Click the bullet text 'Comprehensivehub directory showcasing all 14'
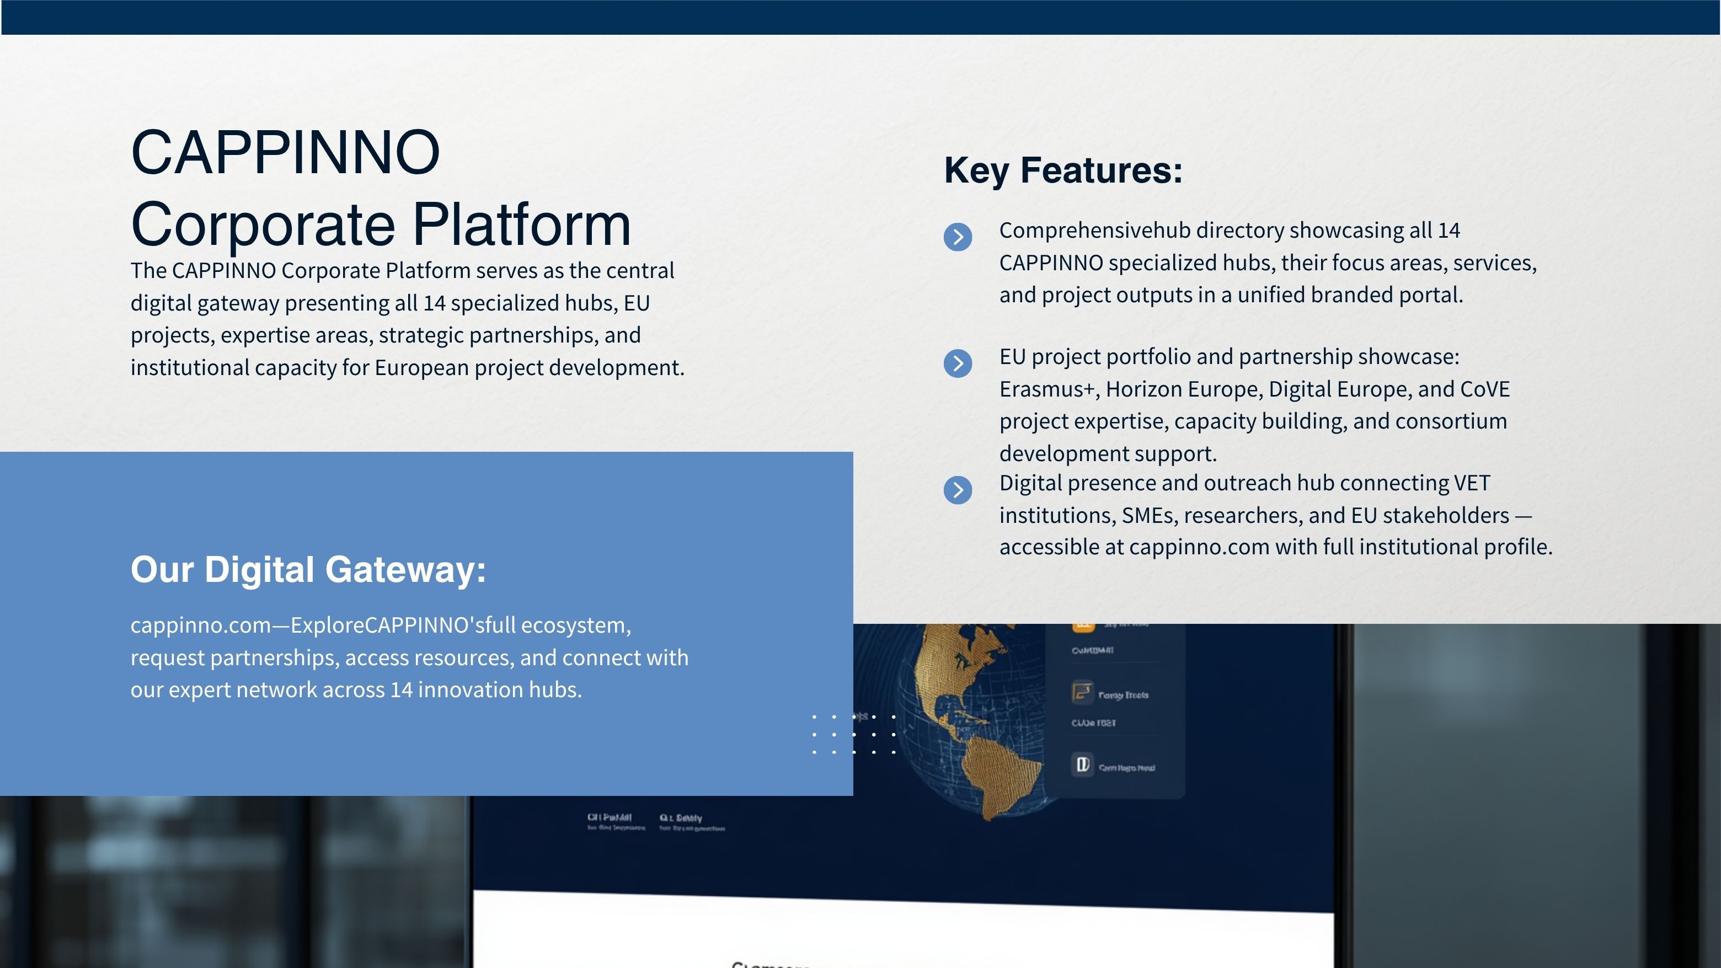 pos(1268,263)
